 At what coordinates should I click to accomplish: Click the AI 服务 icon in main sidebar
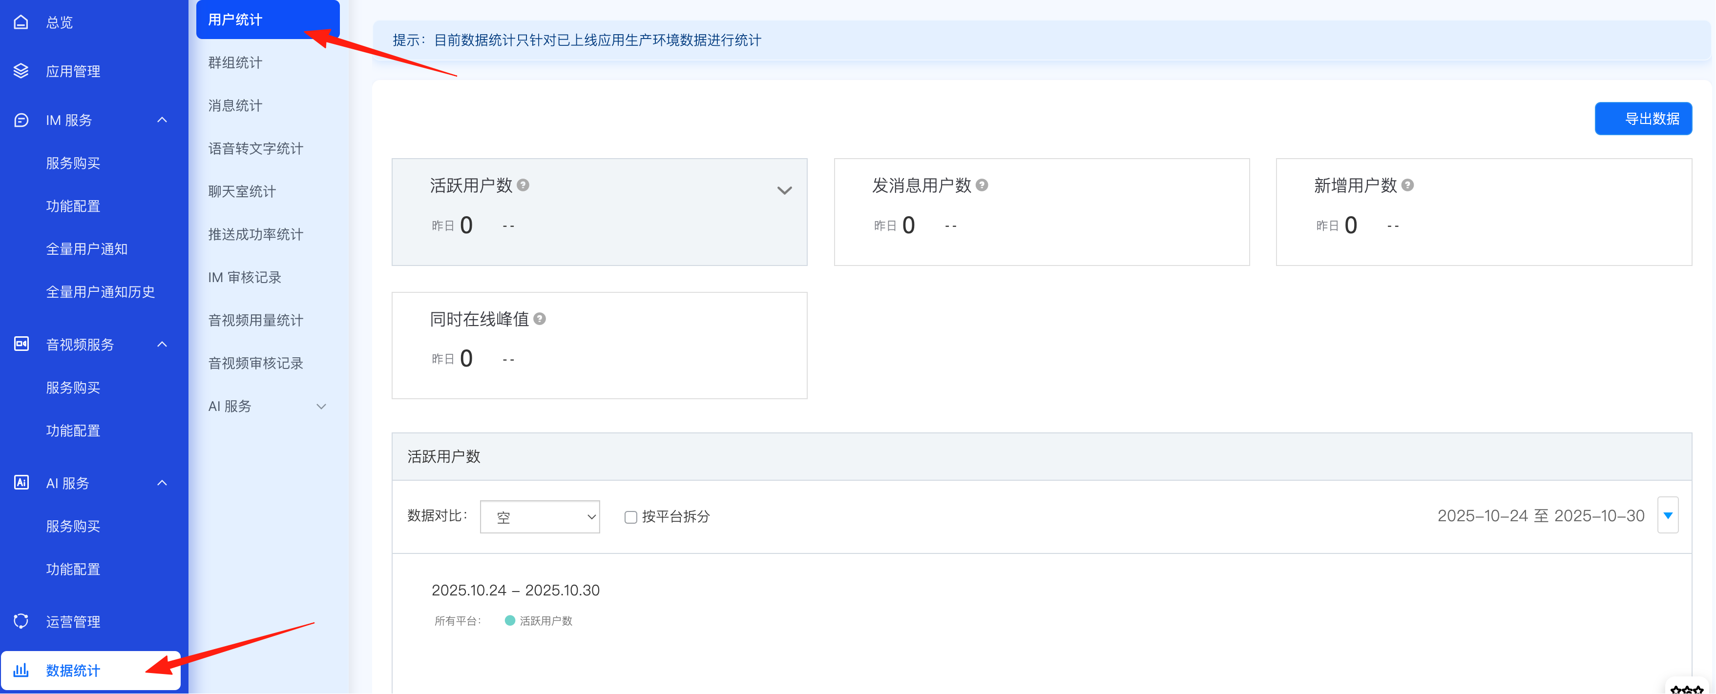pyautogui.click(x=21, y=482)
